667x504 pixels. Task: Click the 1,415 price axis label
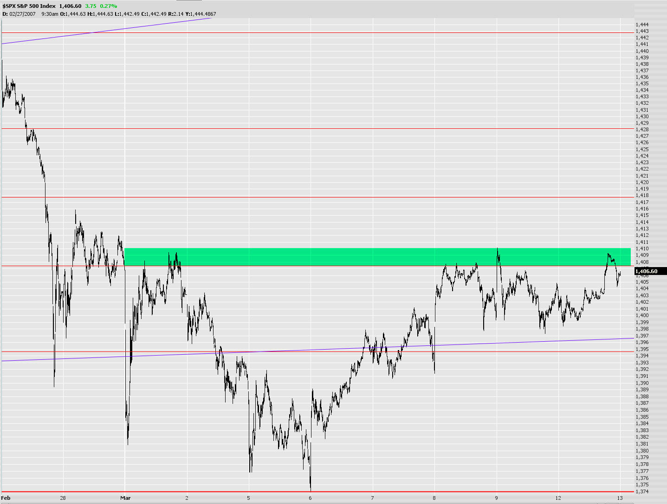(642, 215)
